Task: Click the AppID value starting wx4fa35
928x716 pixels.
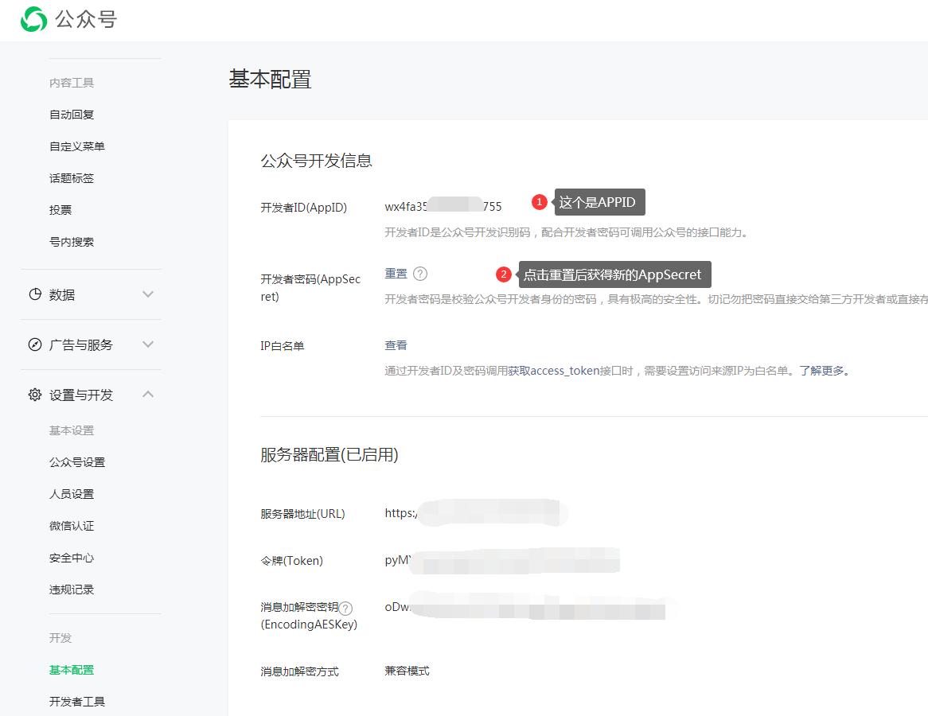Action: [443, 207]
